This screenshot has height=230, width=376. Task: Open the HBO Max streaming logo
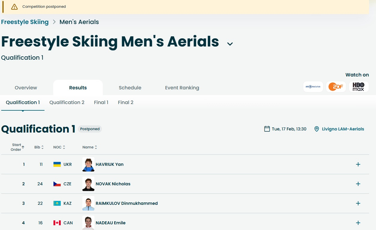(359, 87)
